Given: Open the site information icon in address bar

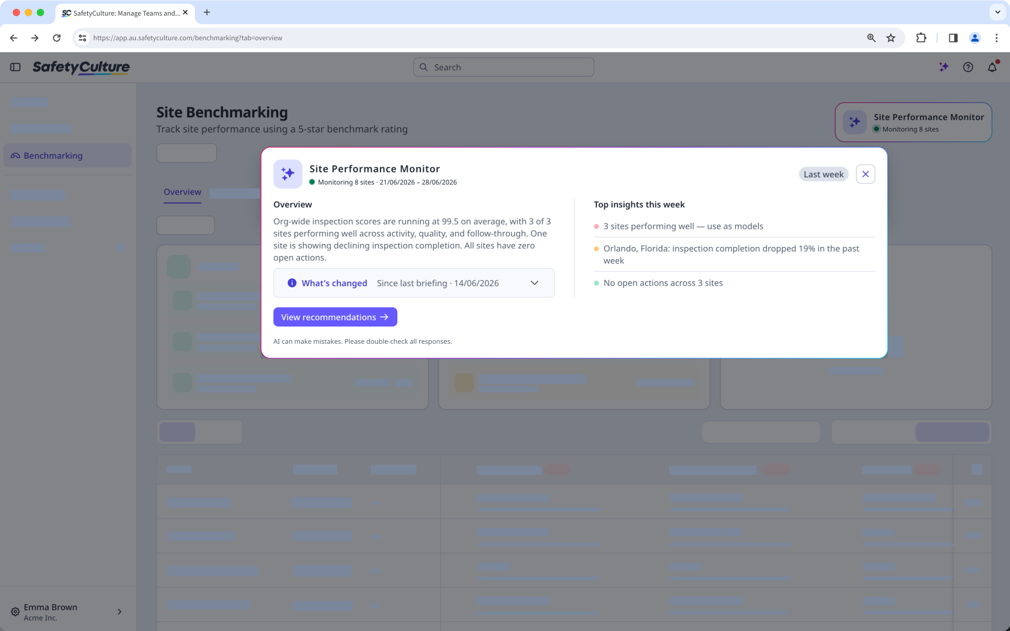Looking at the screenshot, I should tap(82, 38).
